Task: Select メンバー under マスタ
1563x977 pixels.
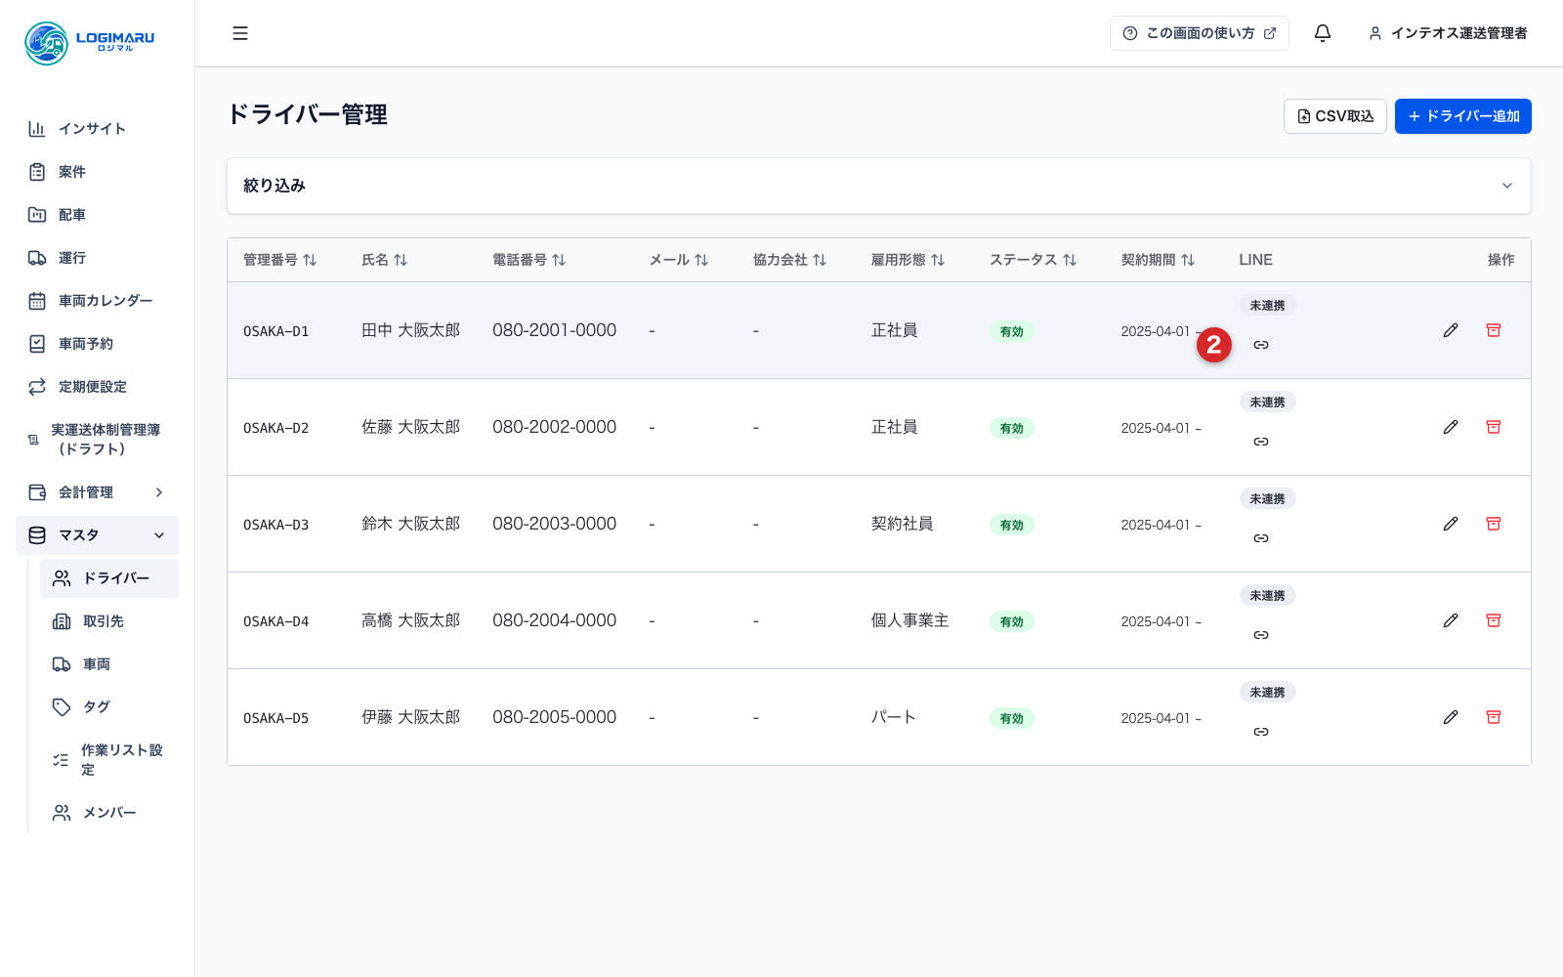Action: tap(109, 813)
